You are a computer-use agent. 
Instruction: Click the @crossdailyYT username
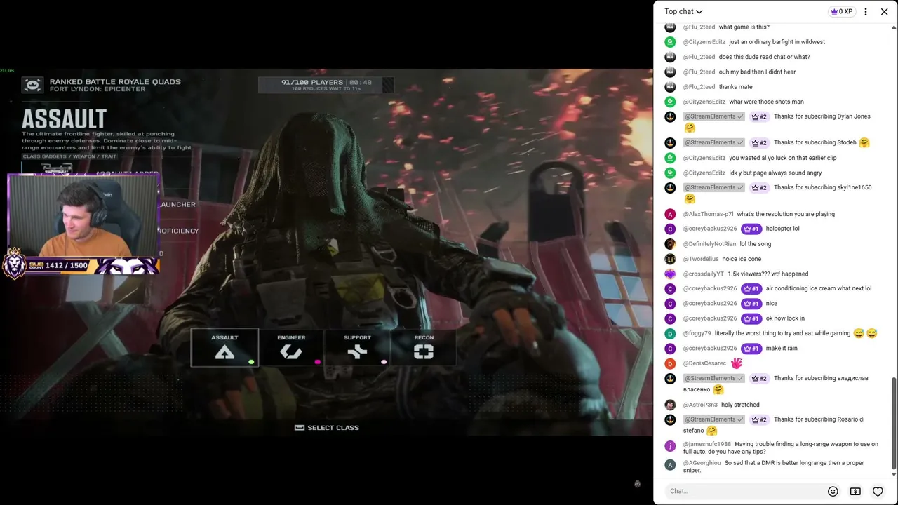[703, 274]
